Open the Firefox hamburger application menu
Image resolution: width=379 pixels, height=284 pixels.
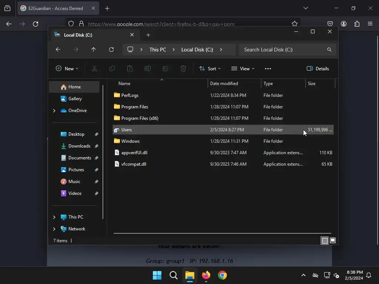(x=370, y=24)
